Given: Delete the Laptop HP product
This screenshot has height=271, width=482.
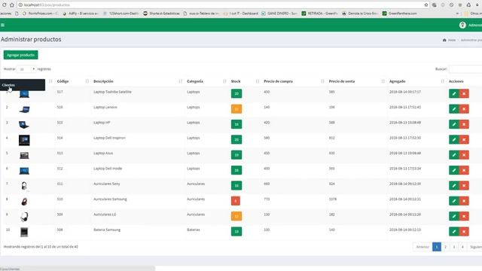Looking at the screenshot, I should coord(464,124).
